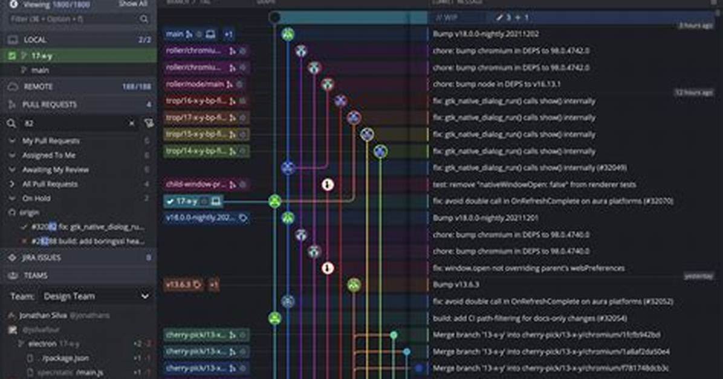723x379 pixels.
Task: Click the alert node on the 'window.open not overriding' row
Action: 328,268
